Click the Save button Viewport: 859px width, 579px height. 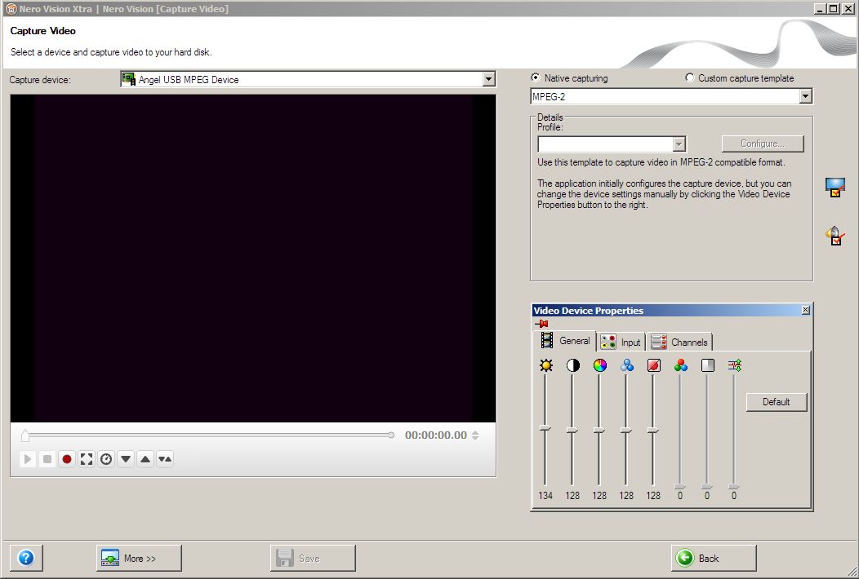[313, 558]
